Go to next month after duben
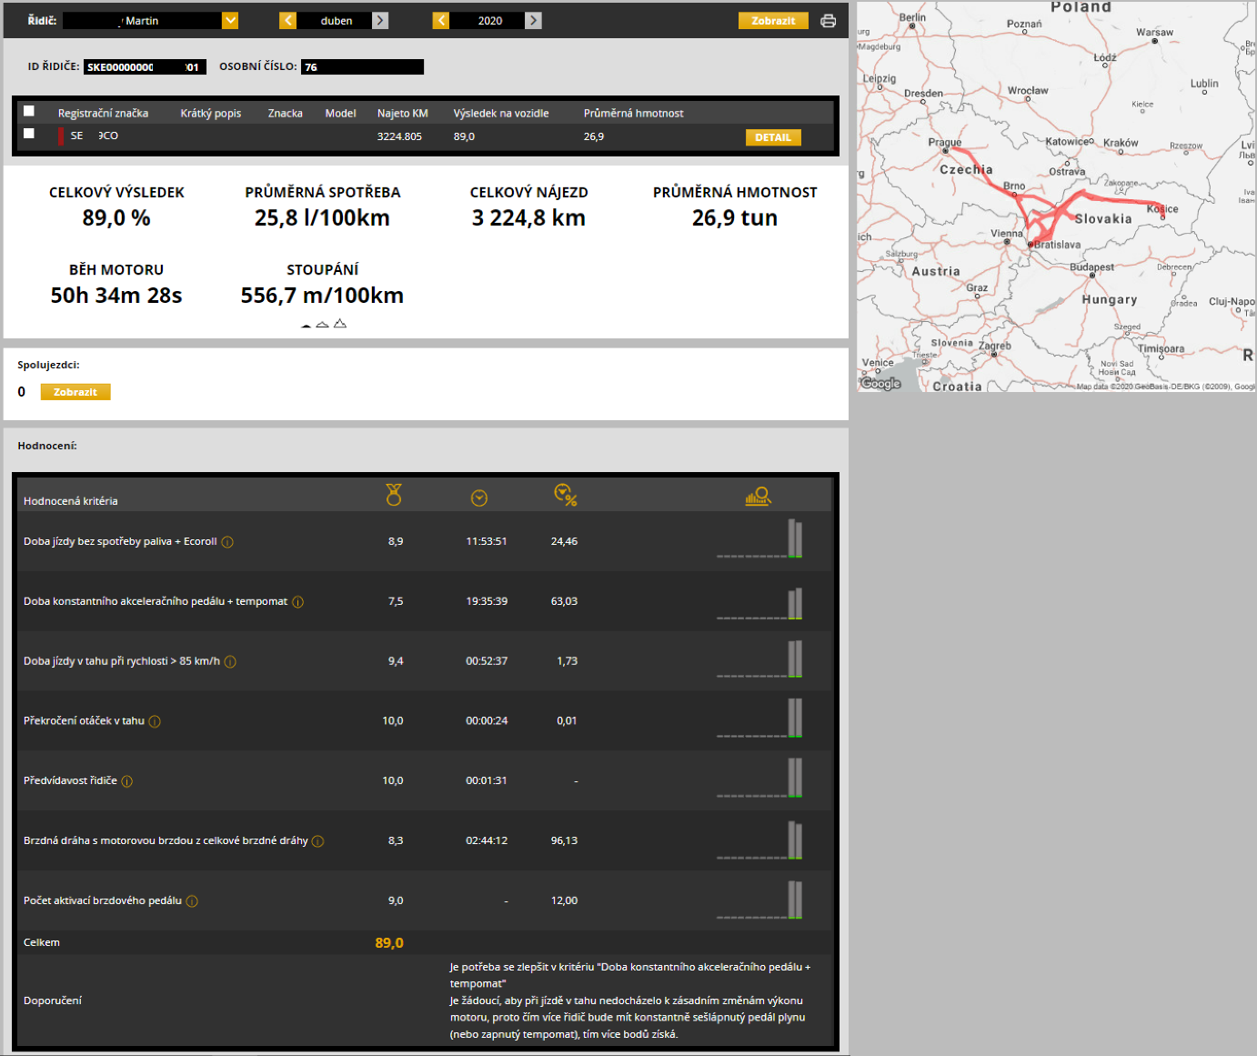This screenshot has height=1056, width=1257. click(380, 21)
